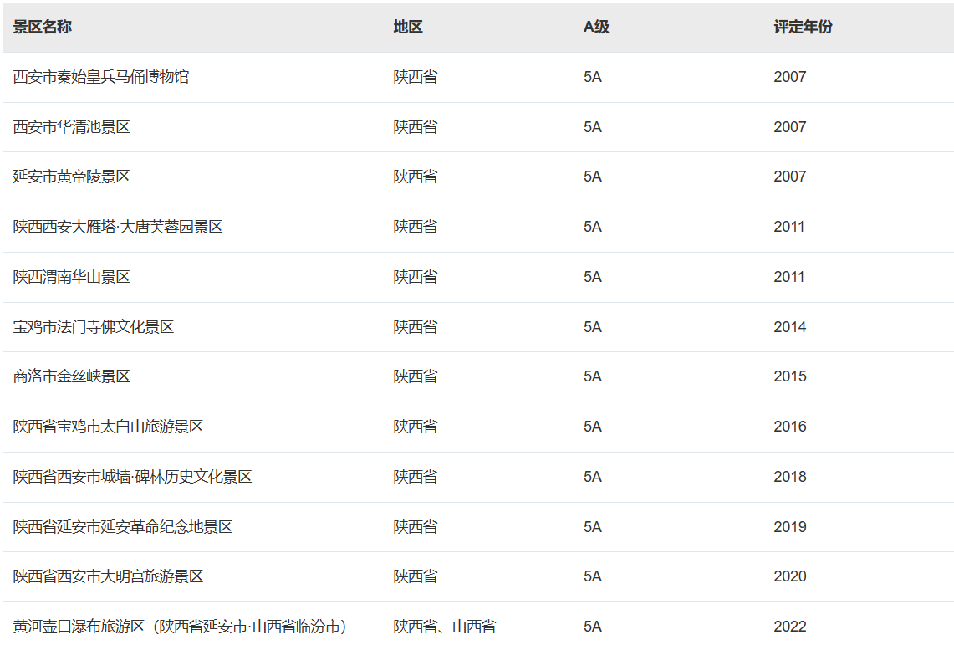
Task: Click the 地区 column header
Action: tap(408, 27)
